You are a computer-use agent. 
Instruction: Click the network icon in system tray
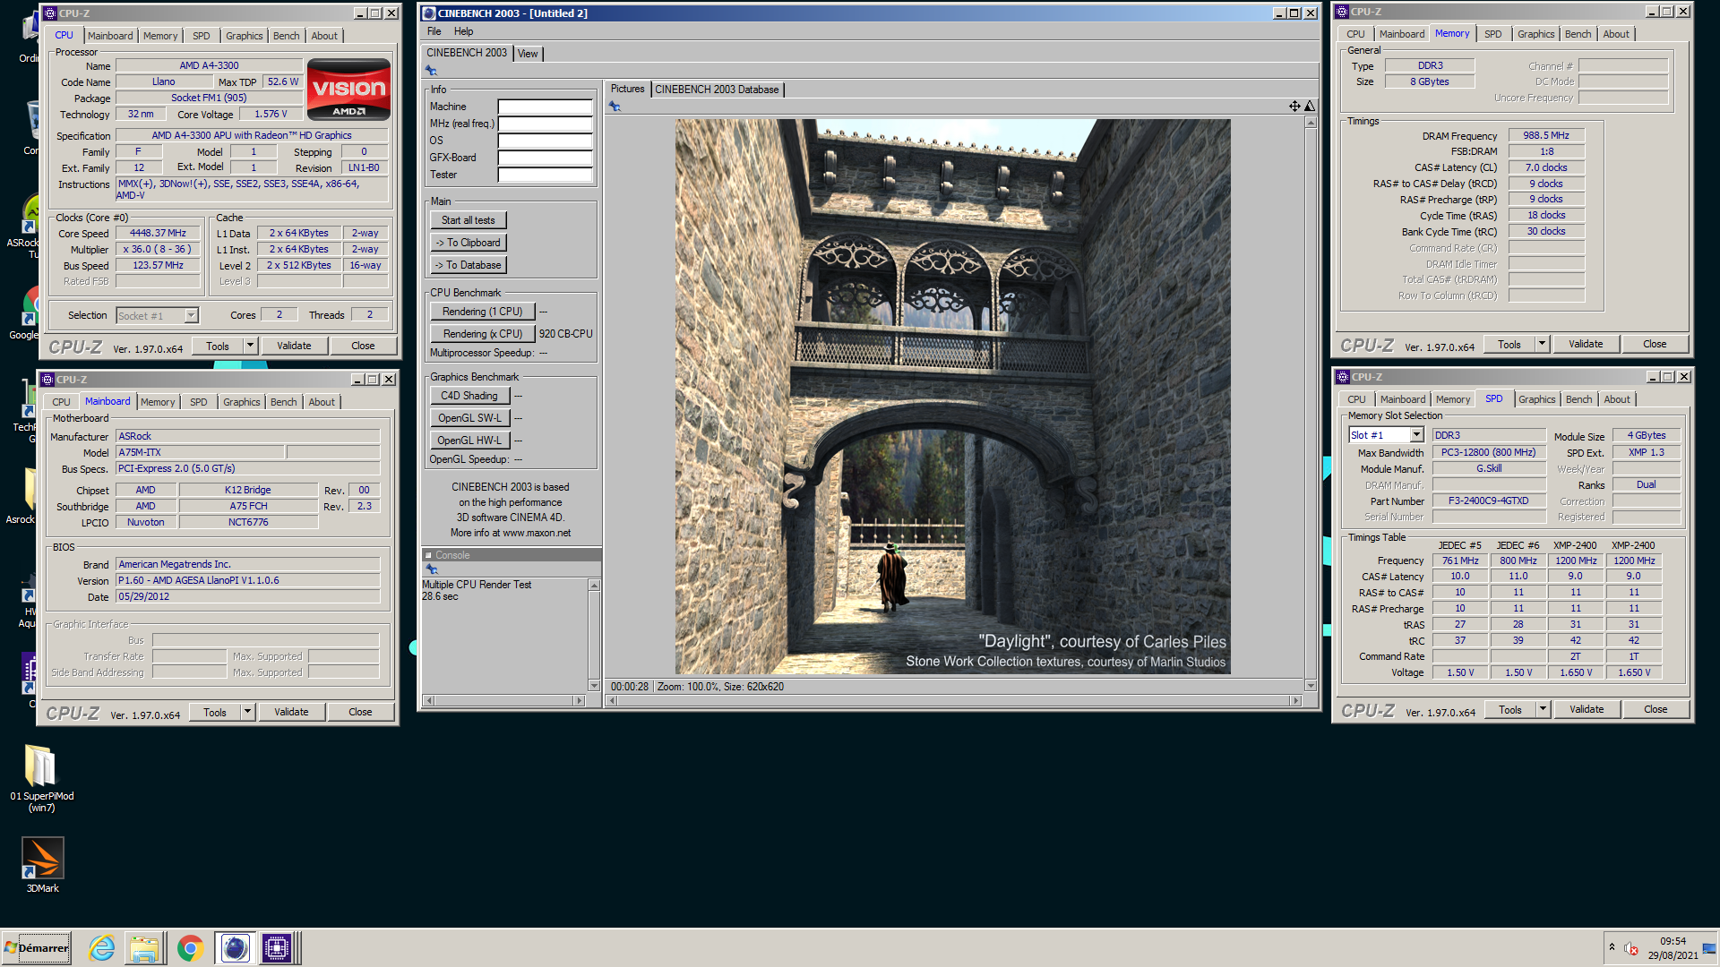(1709, 948)
